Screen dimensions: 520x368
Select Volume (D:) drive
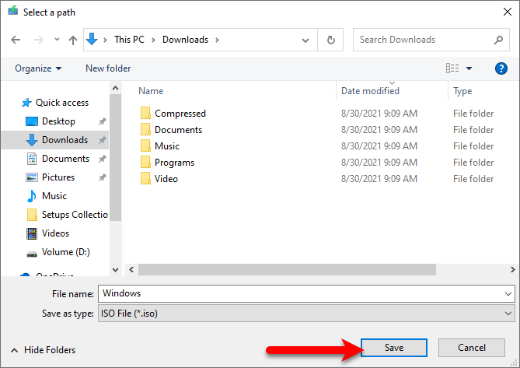[65, 252]
